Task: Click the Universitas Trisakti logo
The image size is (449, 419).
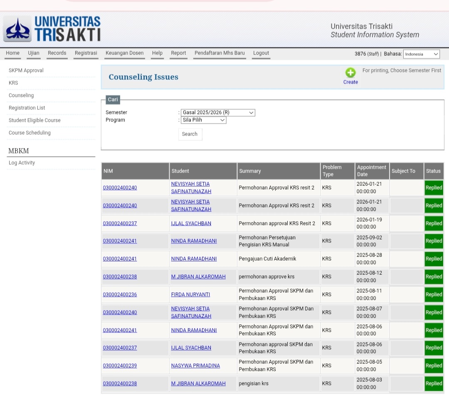Action: point(52,29)
